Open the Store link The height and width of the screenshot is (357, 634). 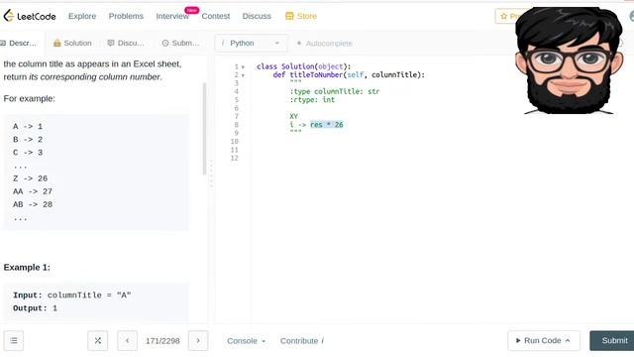tap(301, 16)
